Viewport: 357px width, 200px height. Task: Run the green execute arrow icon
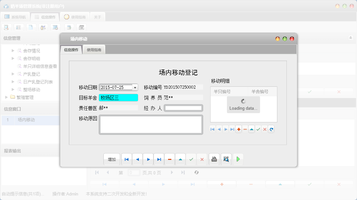[x=238, y=159]
